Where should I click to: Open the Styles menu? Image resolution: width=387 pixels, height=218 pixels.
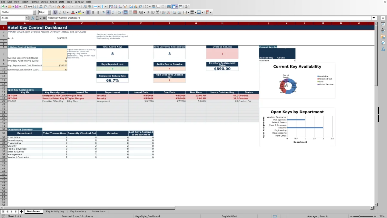tap(44, 2)
